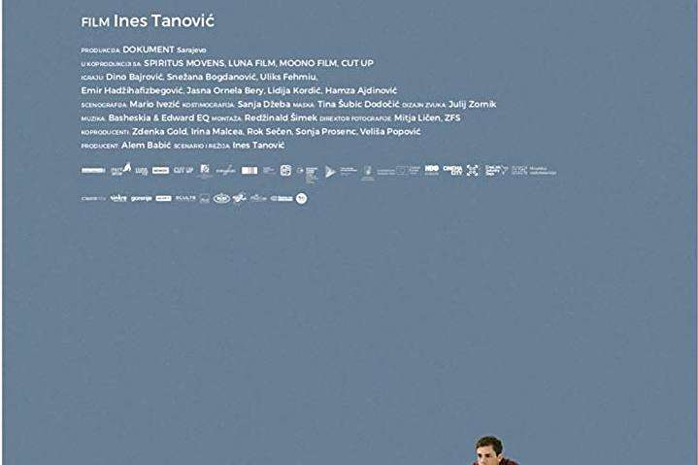
Task: Click the CUT UP co-producer logo
Action: 183,170
